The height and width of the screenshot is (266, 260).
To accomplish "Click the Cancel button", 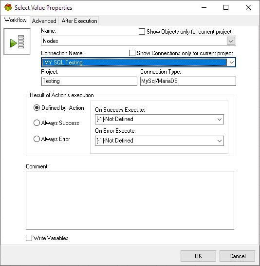I will [x=237, y=256].
